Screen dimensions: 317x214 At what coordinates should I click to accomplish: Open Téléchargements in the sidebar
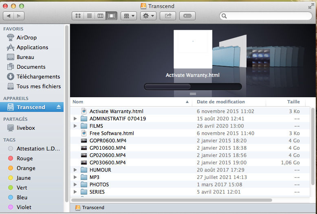point(38,76)
